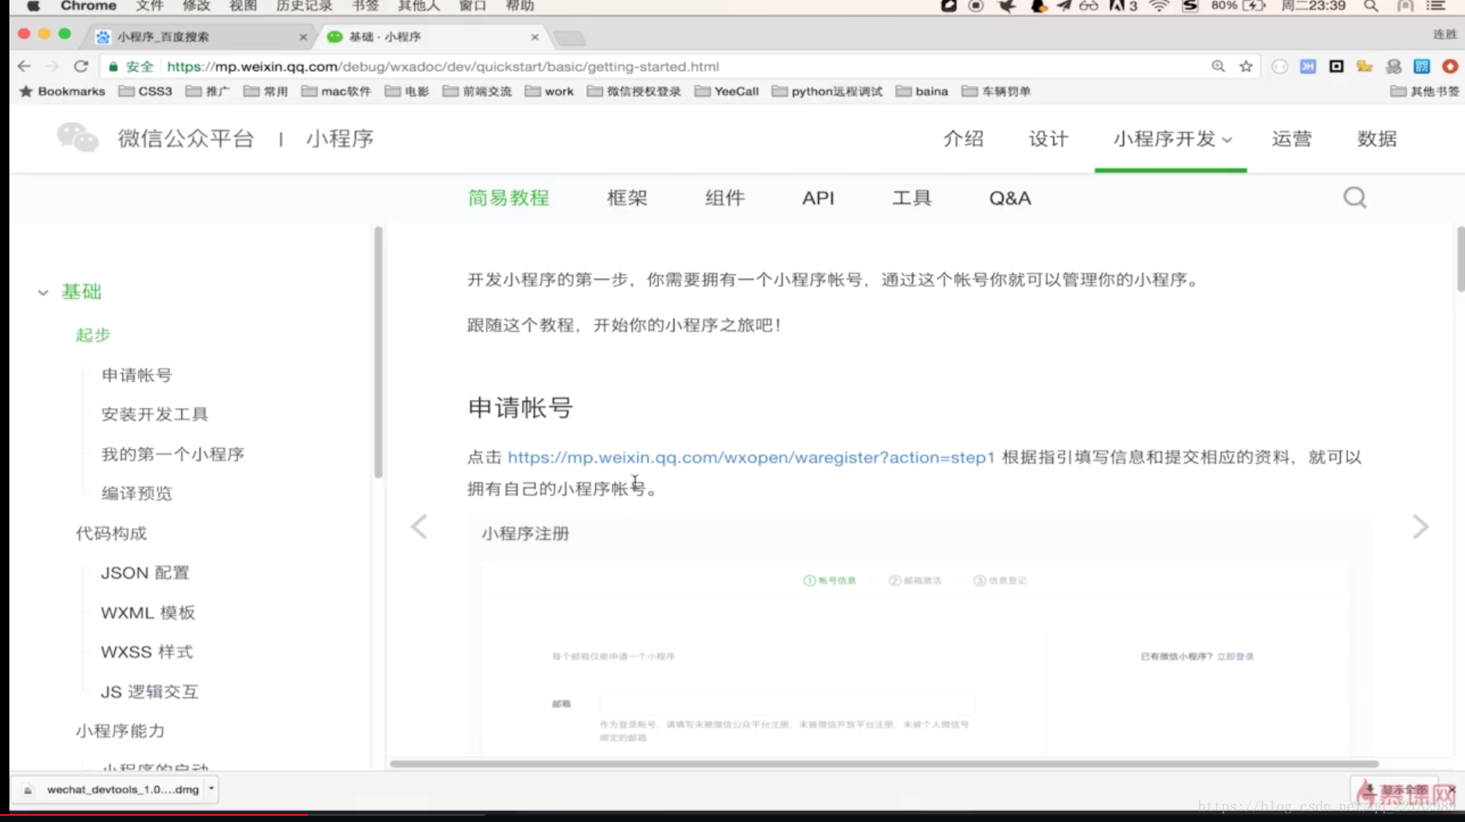Go to 起步 in the sidebar
1465x822 pixels.
tap(93, 335)
